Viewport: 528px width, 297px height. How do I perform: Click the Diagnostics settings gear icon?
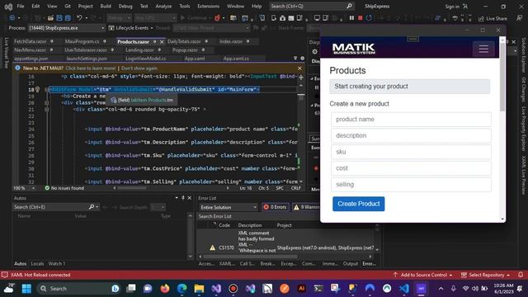point(314,51)
